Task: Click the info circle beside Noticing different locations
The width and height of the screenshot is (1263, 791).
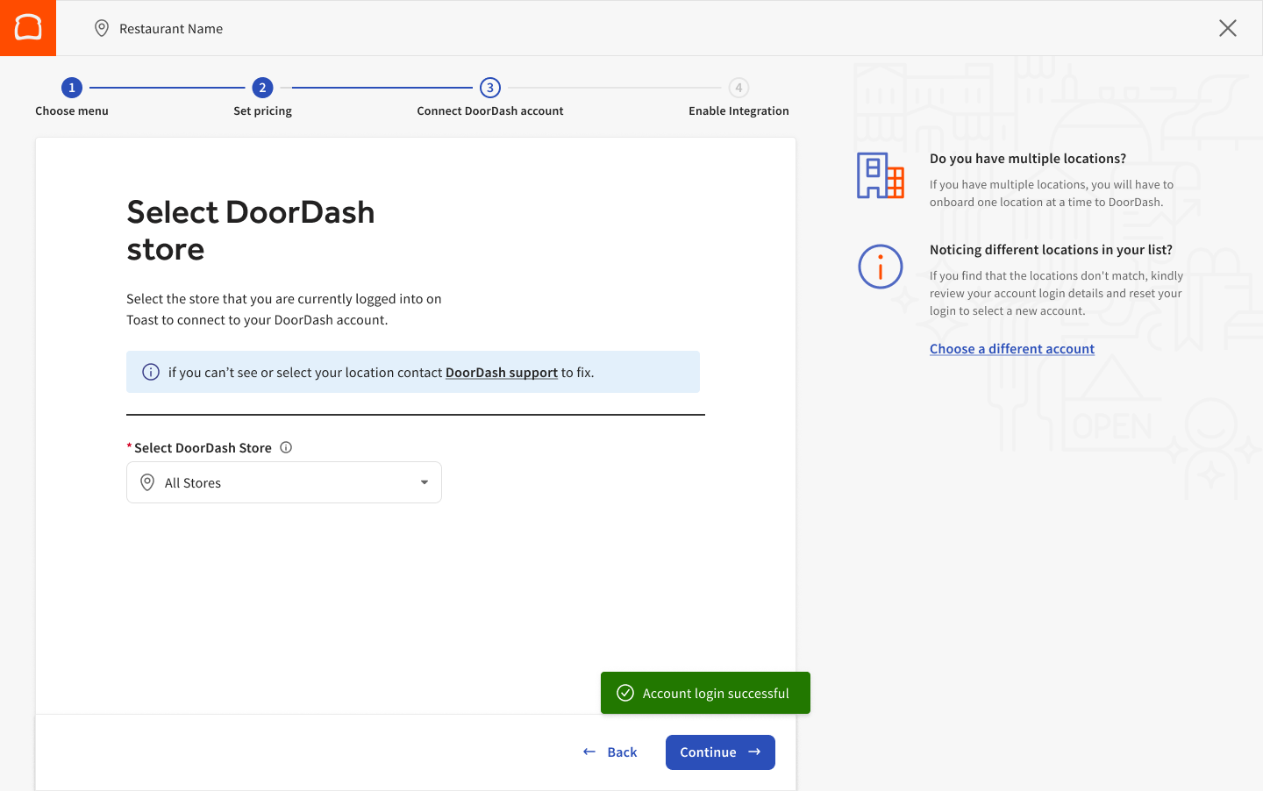Action: coord(880,267)
